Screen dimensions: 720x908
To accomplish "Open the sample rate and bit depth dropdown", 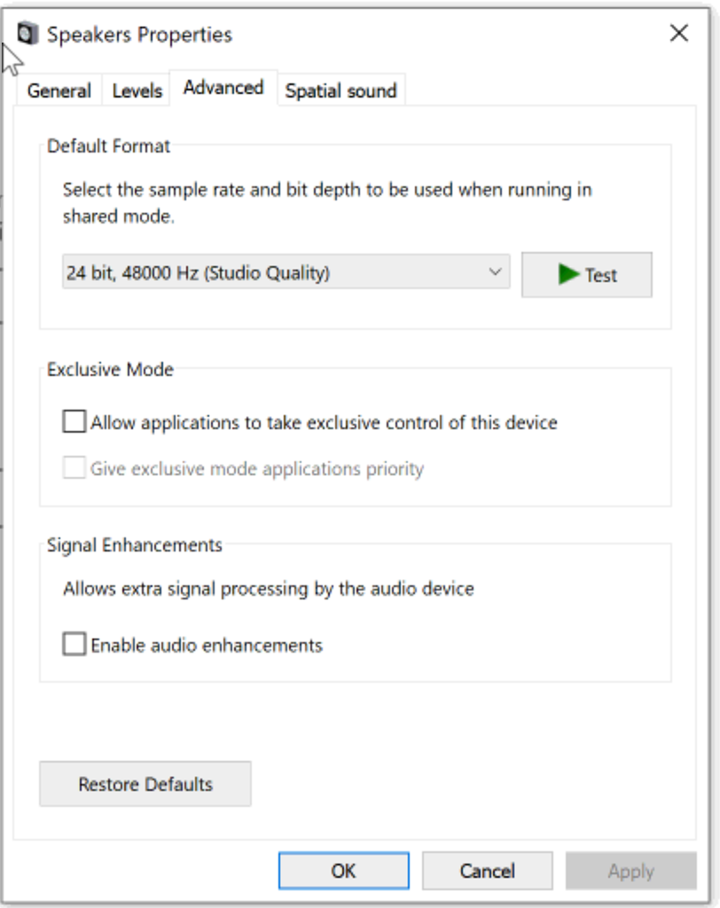I will coord(286,273).
